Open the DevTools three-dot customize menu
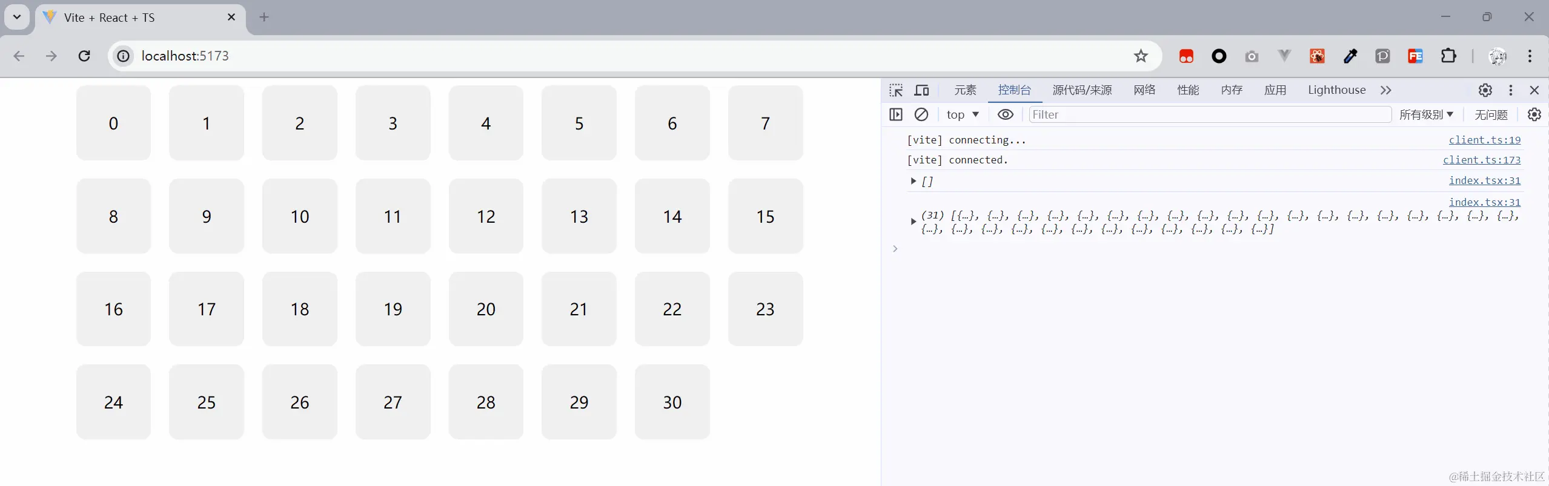The height and width of the screenshot is (486, 1549). 1511,90
